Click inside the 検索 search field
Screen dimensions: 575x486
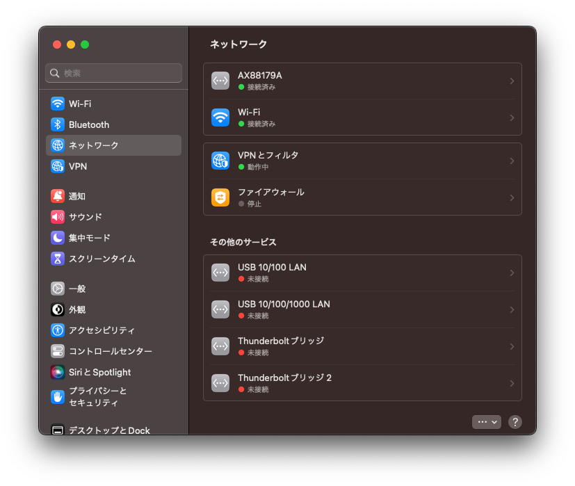coord(113,73)
